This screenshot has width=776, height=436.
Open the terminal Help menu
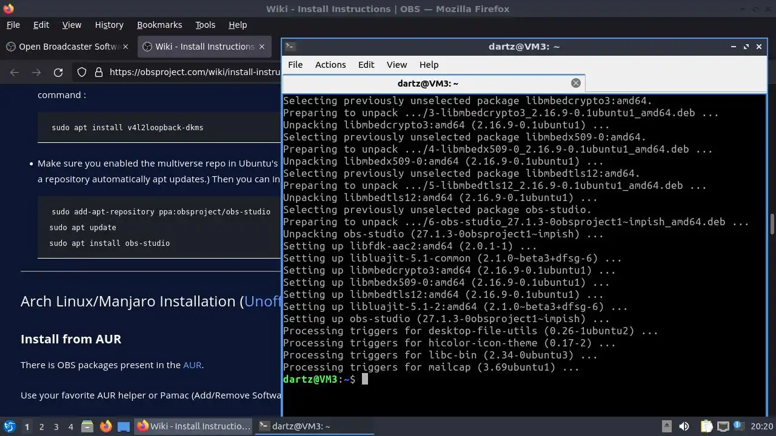point(429,65)
